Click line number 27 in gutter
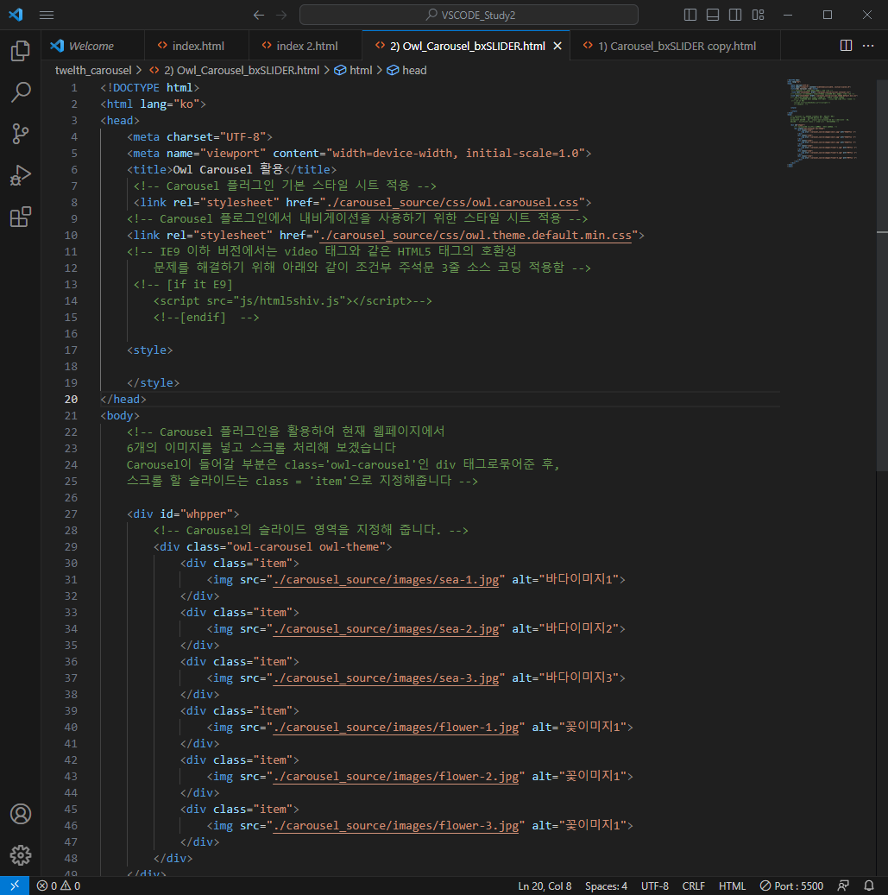The height and width of the screenshot is (895, 888). 71,514
